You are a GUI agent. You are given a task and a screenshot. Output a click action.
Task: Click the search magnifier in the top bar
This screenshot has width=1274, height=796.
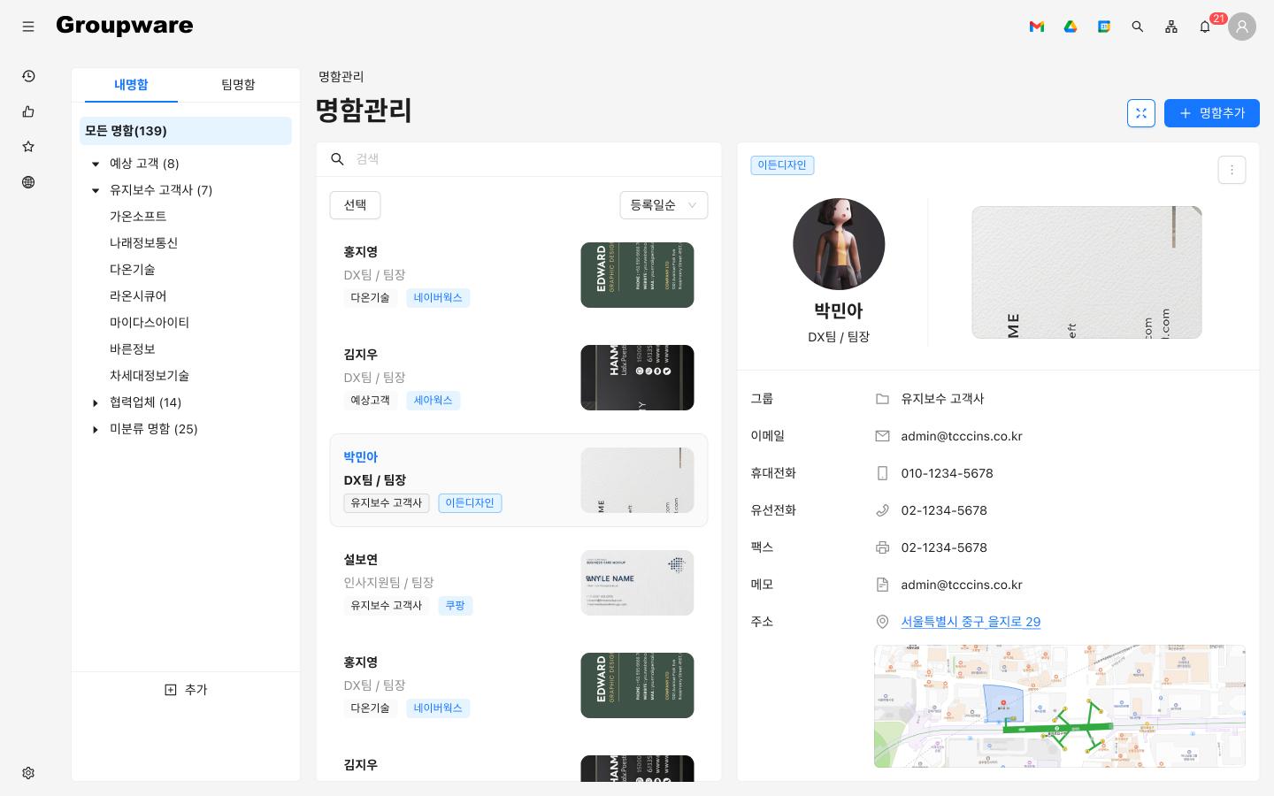tap(1138, 27)
